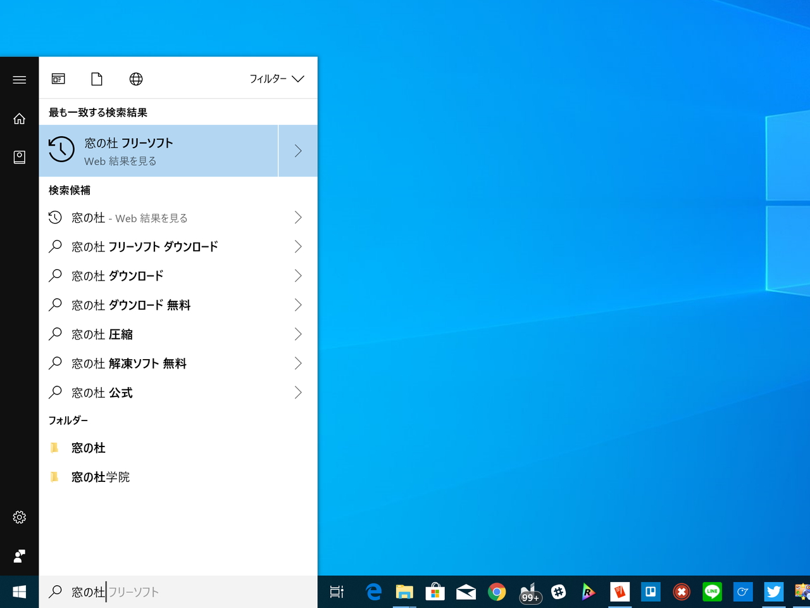Click the chevron beside 窓の杜 公式
Image resolution: width=810 pixels, height=608 pixels.
297,393
